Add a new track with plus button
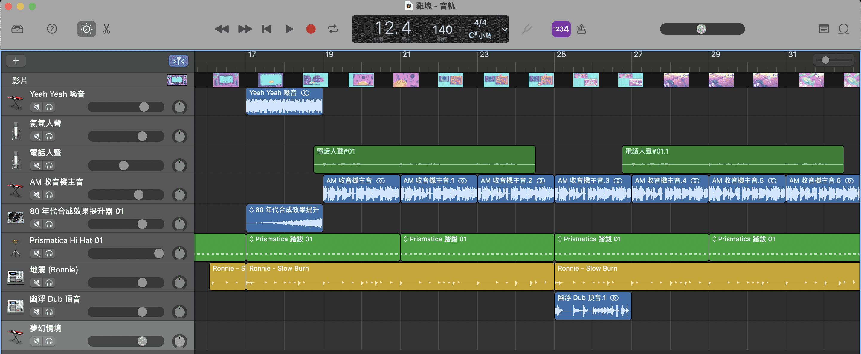The image size is (861, 354). 16,60
